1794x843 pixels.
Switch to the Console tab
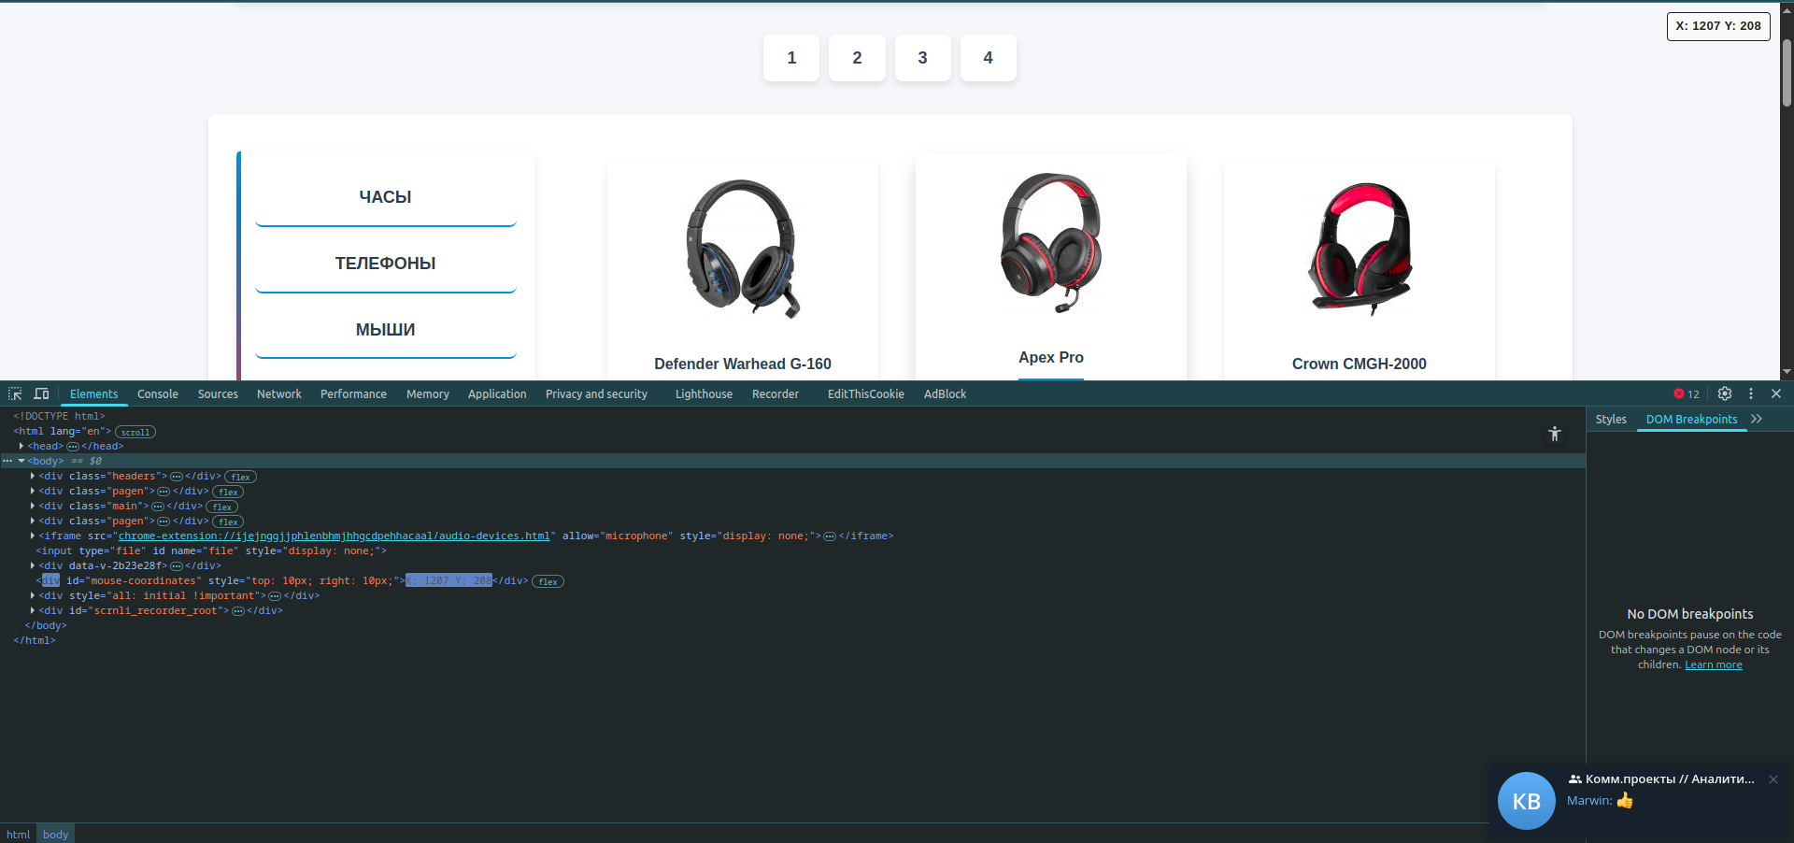tap(157, 393)
